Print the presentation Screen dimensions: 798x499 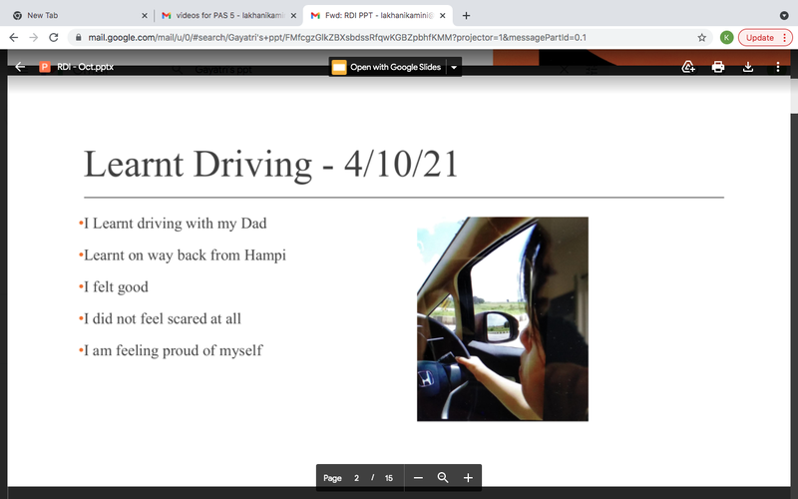click(x=718, y=67)
